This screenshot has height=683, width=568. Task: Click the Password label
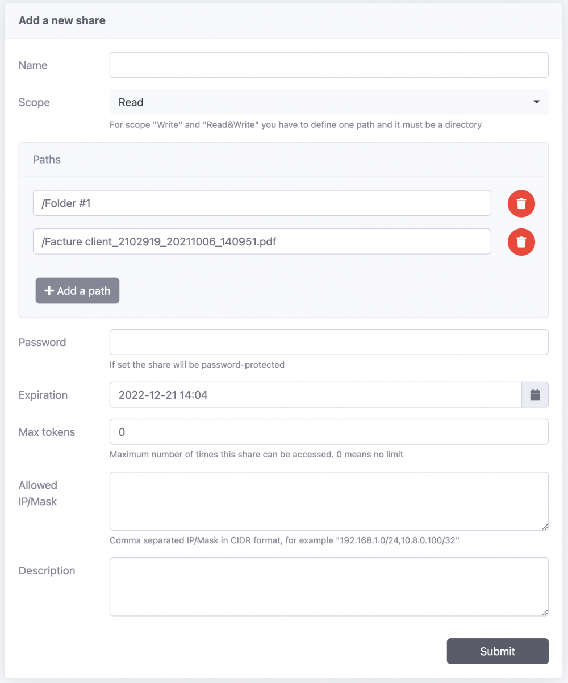point(42,342)
